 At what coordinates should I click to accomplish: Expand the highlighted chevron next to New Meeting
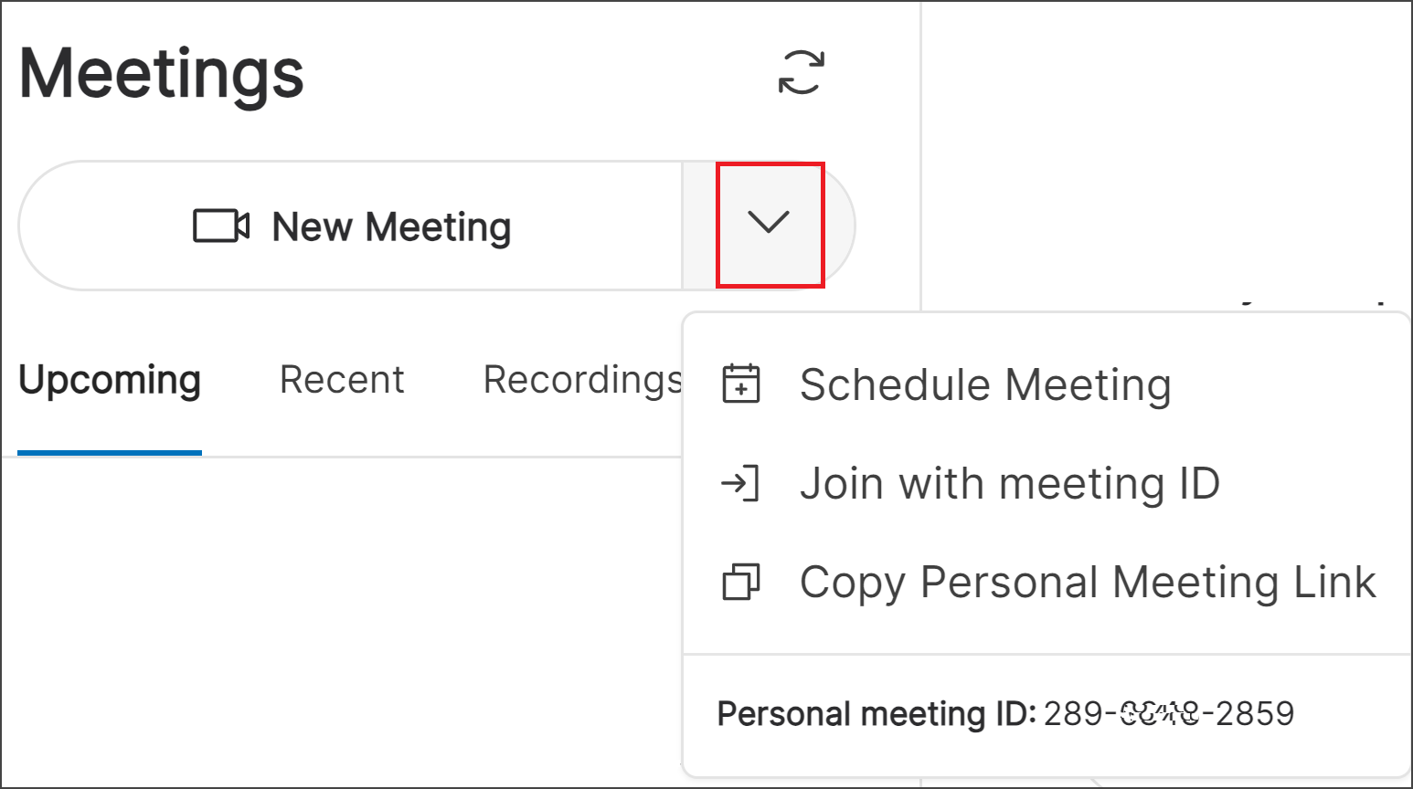coord(770,224)
